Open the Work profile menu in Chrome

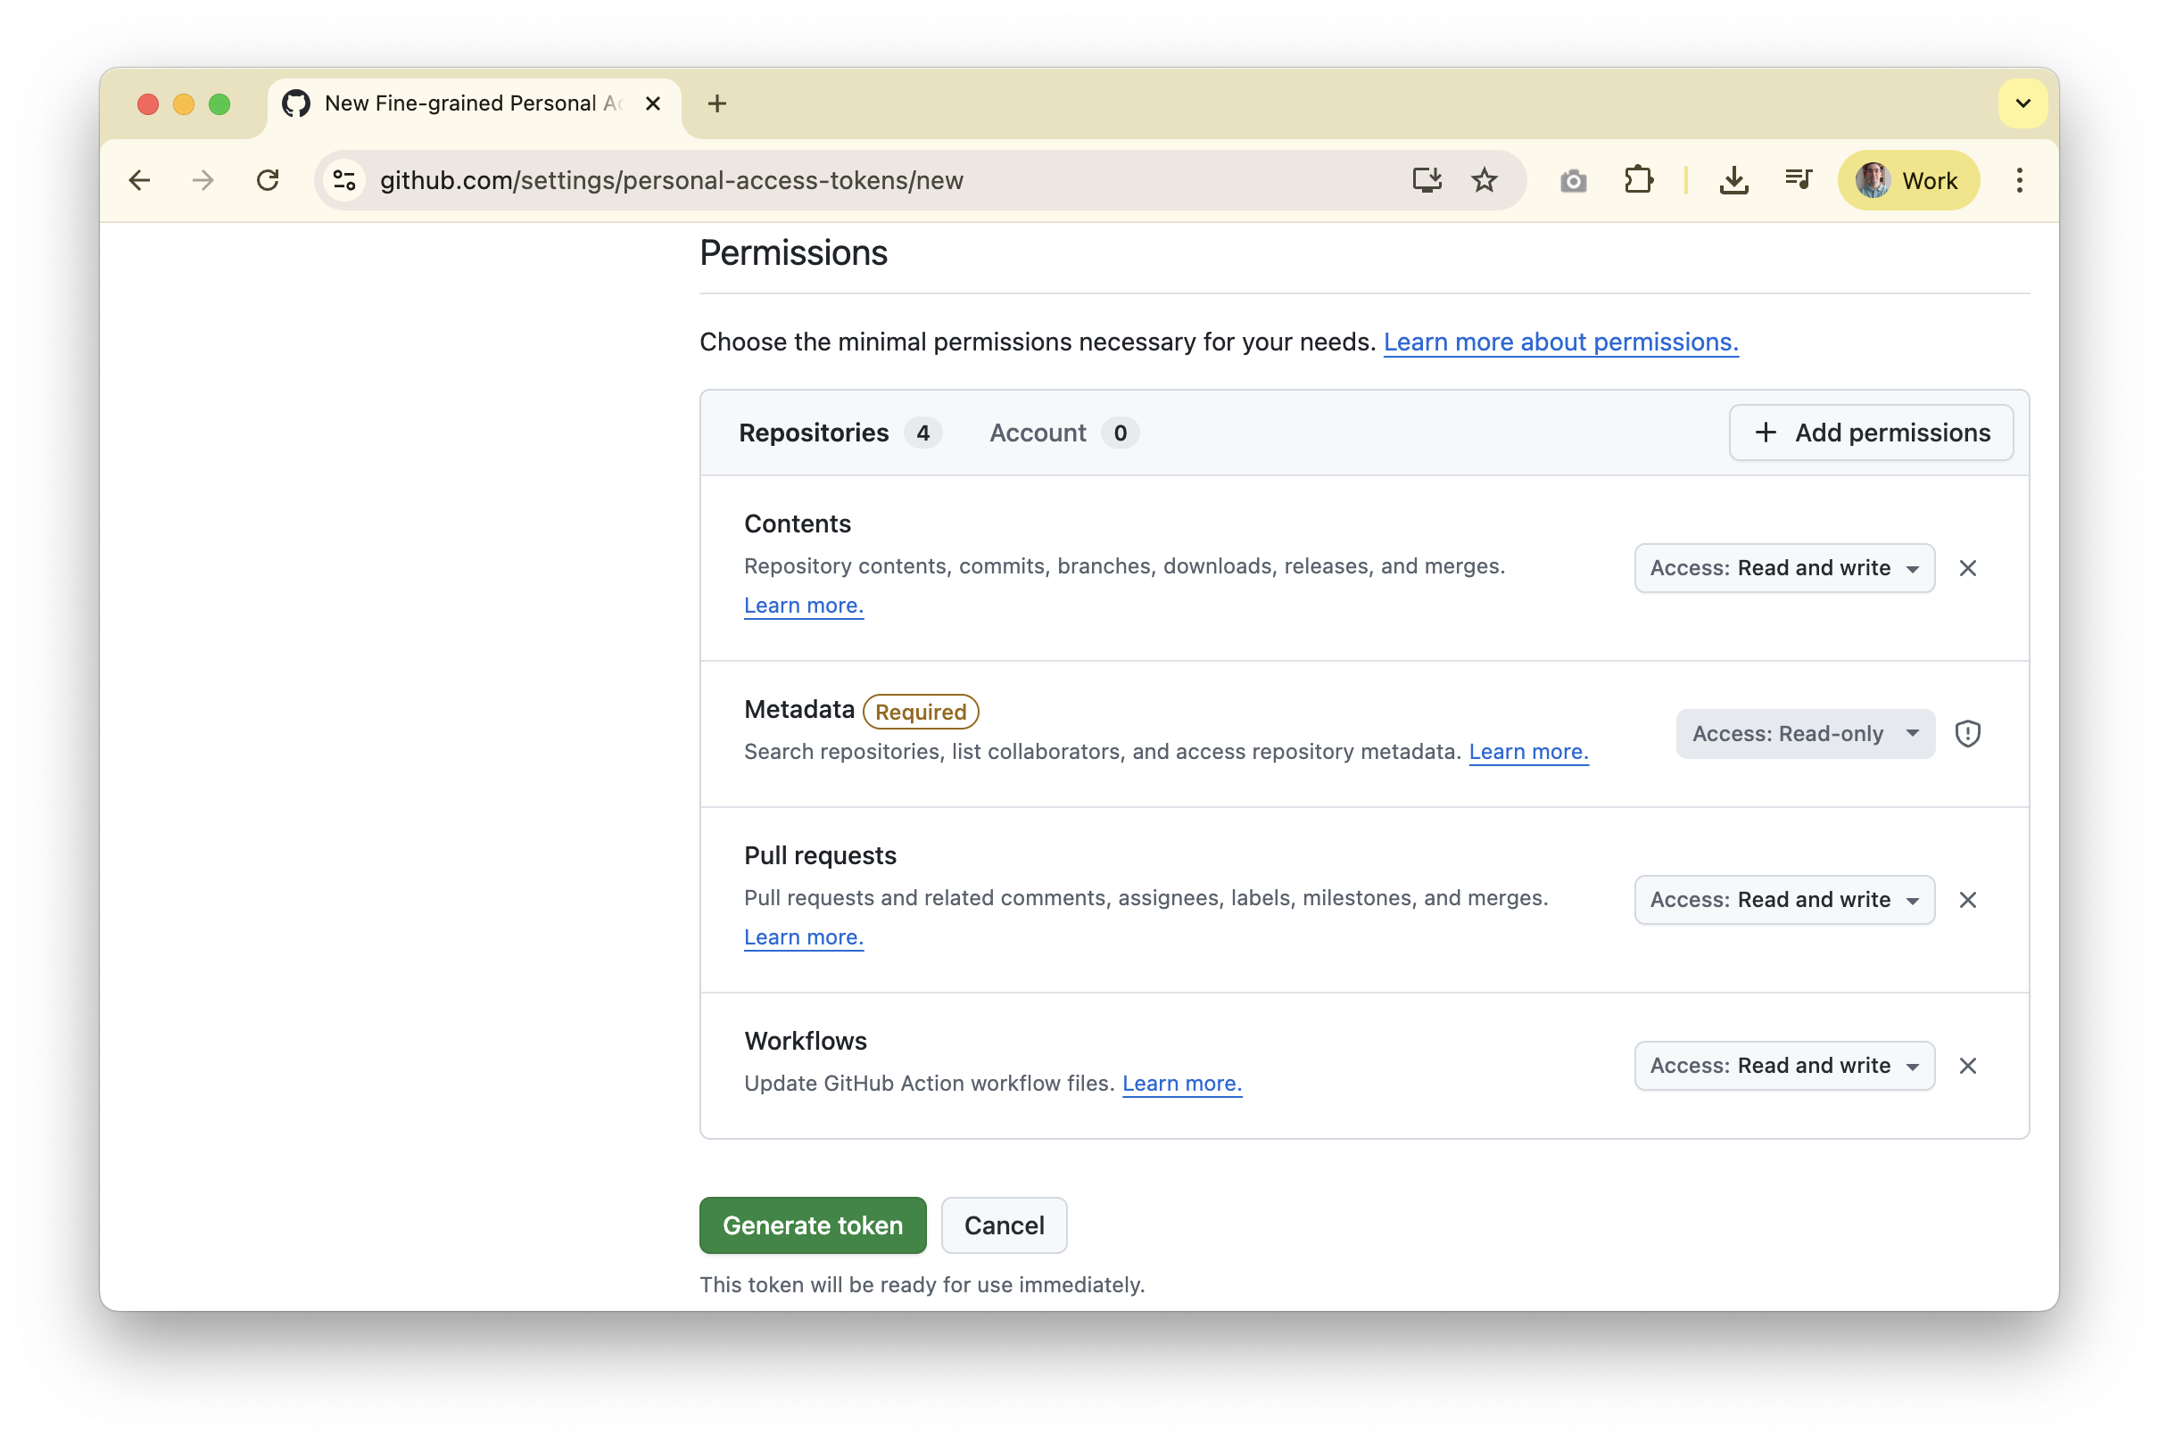pyautogui.click(x=1907, y=179)
